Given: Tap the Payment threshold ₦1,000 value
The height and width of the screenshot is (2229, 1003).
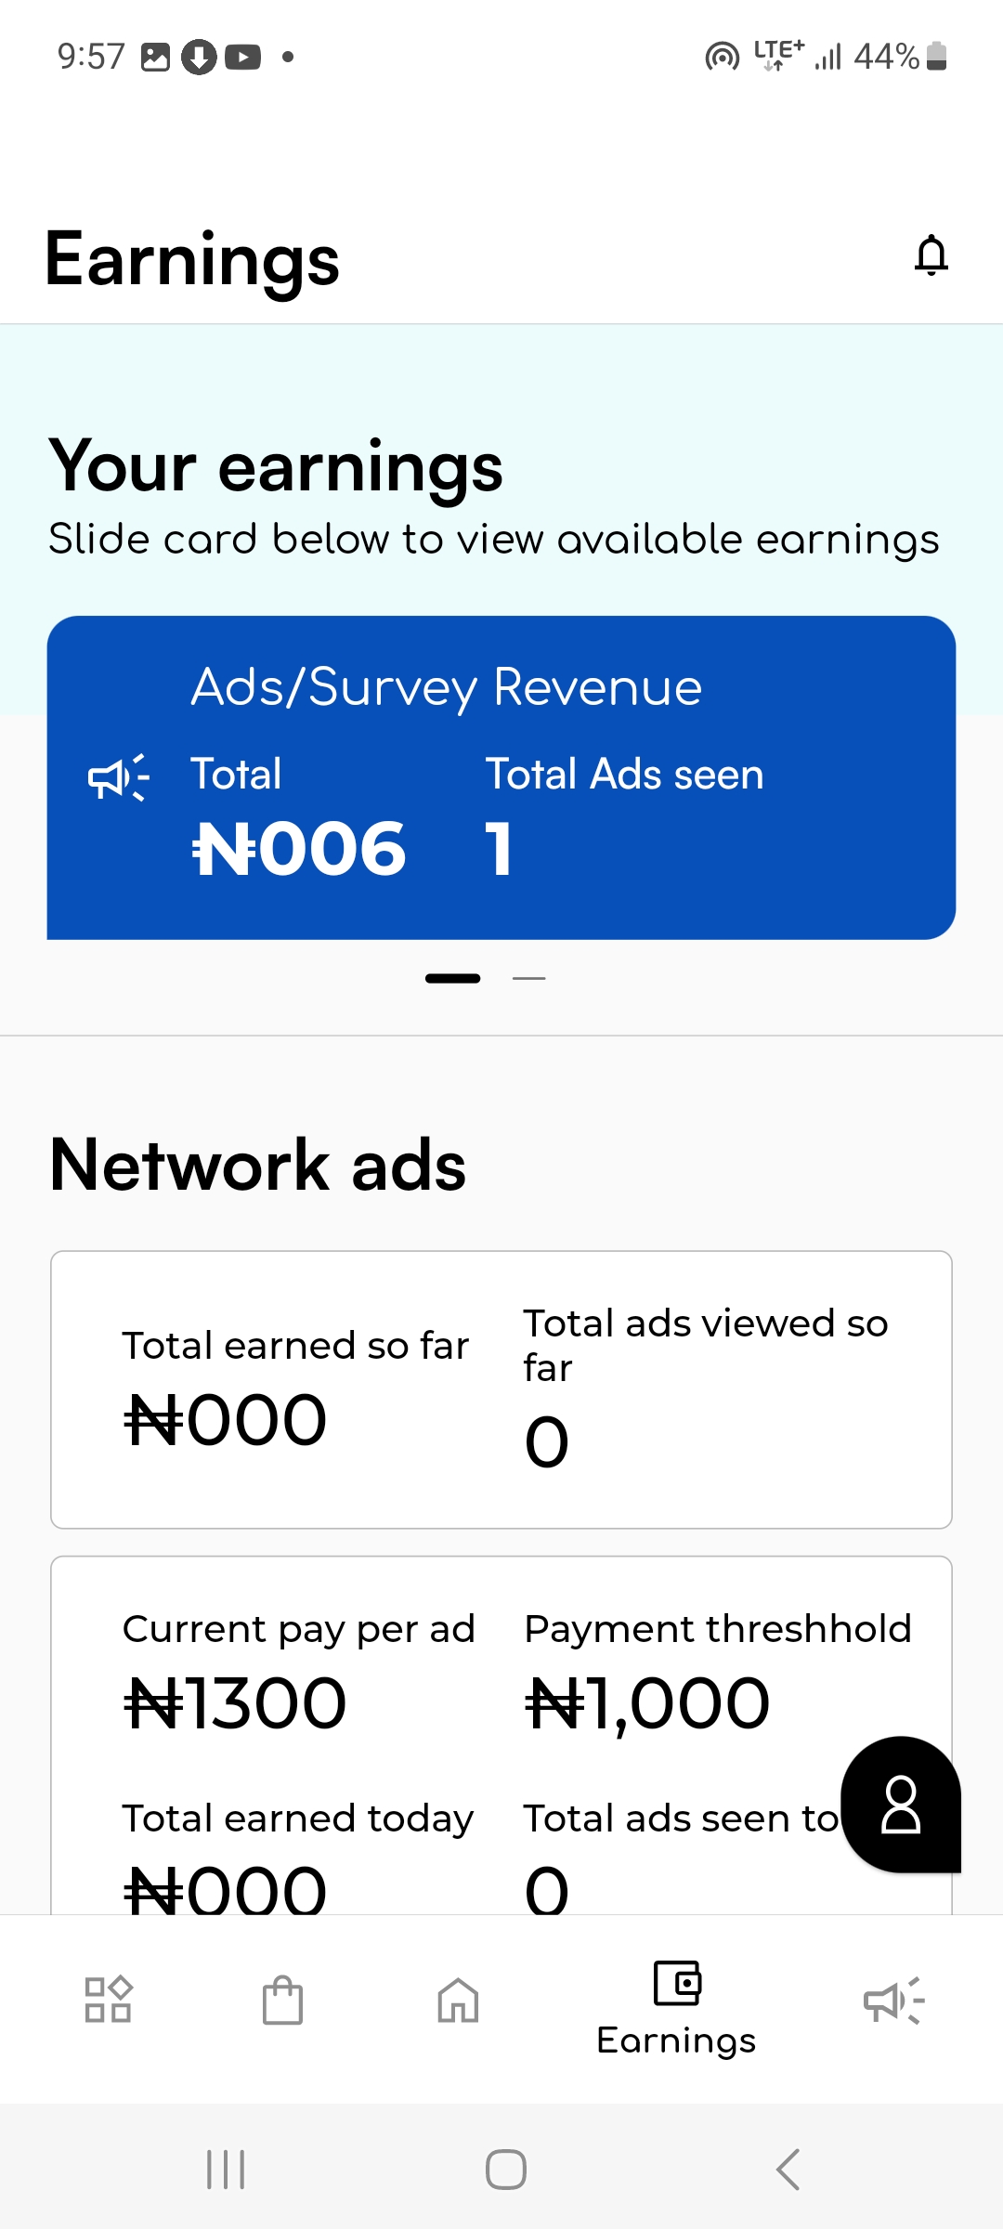Looking at the screenshot, I should tap(647, 1703).
